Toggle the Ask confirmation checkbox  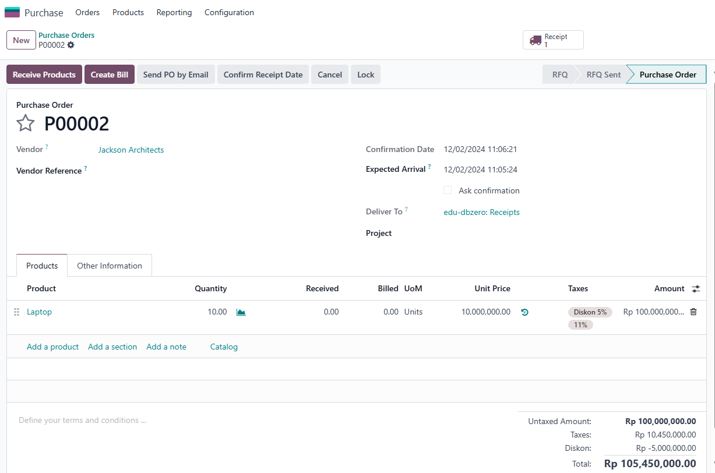[x=448, y=190]
